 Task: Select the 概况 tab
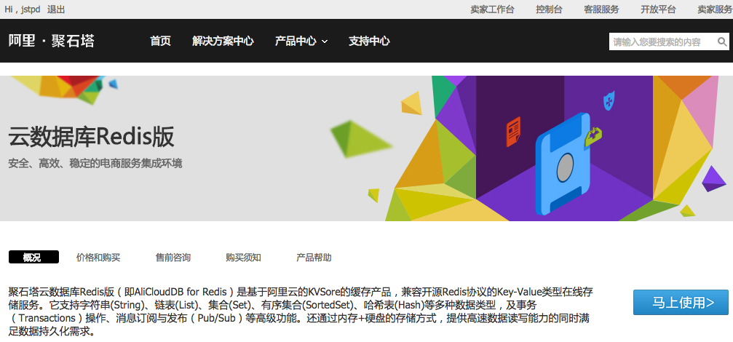[33, 257]
